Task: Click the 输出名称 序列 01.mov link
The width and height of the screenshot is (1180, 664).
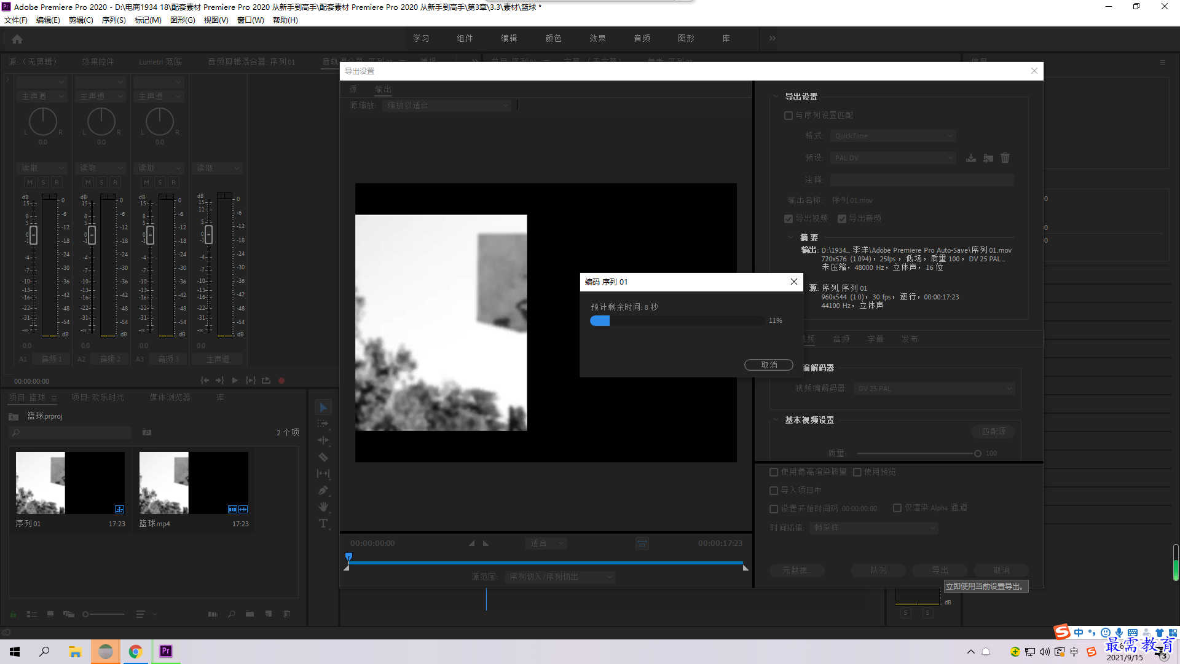Action: tap(852, 200)
